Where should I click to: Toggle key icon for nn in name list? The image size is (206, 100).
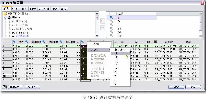[x=112, y=35]
